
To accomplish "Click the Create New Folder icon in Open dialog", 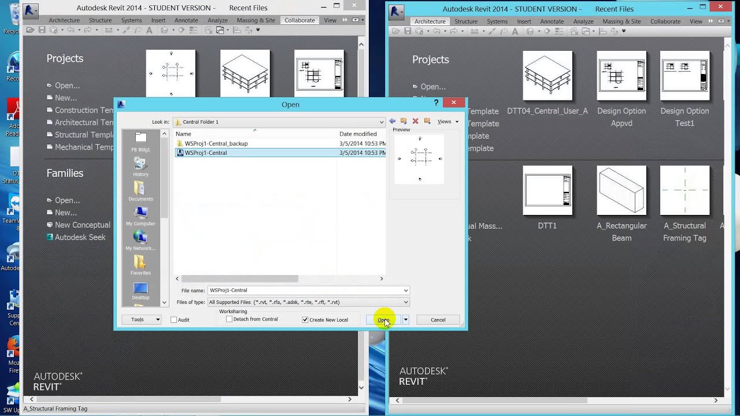I will click(427, 121).
